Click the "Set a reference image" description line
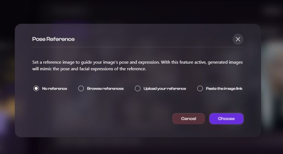The height and width of the screenshot is (154, 283). [x=137, y=62]
